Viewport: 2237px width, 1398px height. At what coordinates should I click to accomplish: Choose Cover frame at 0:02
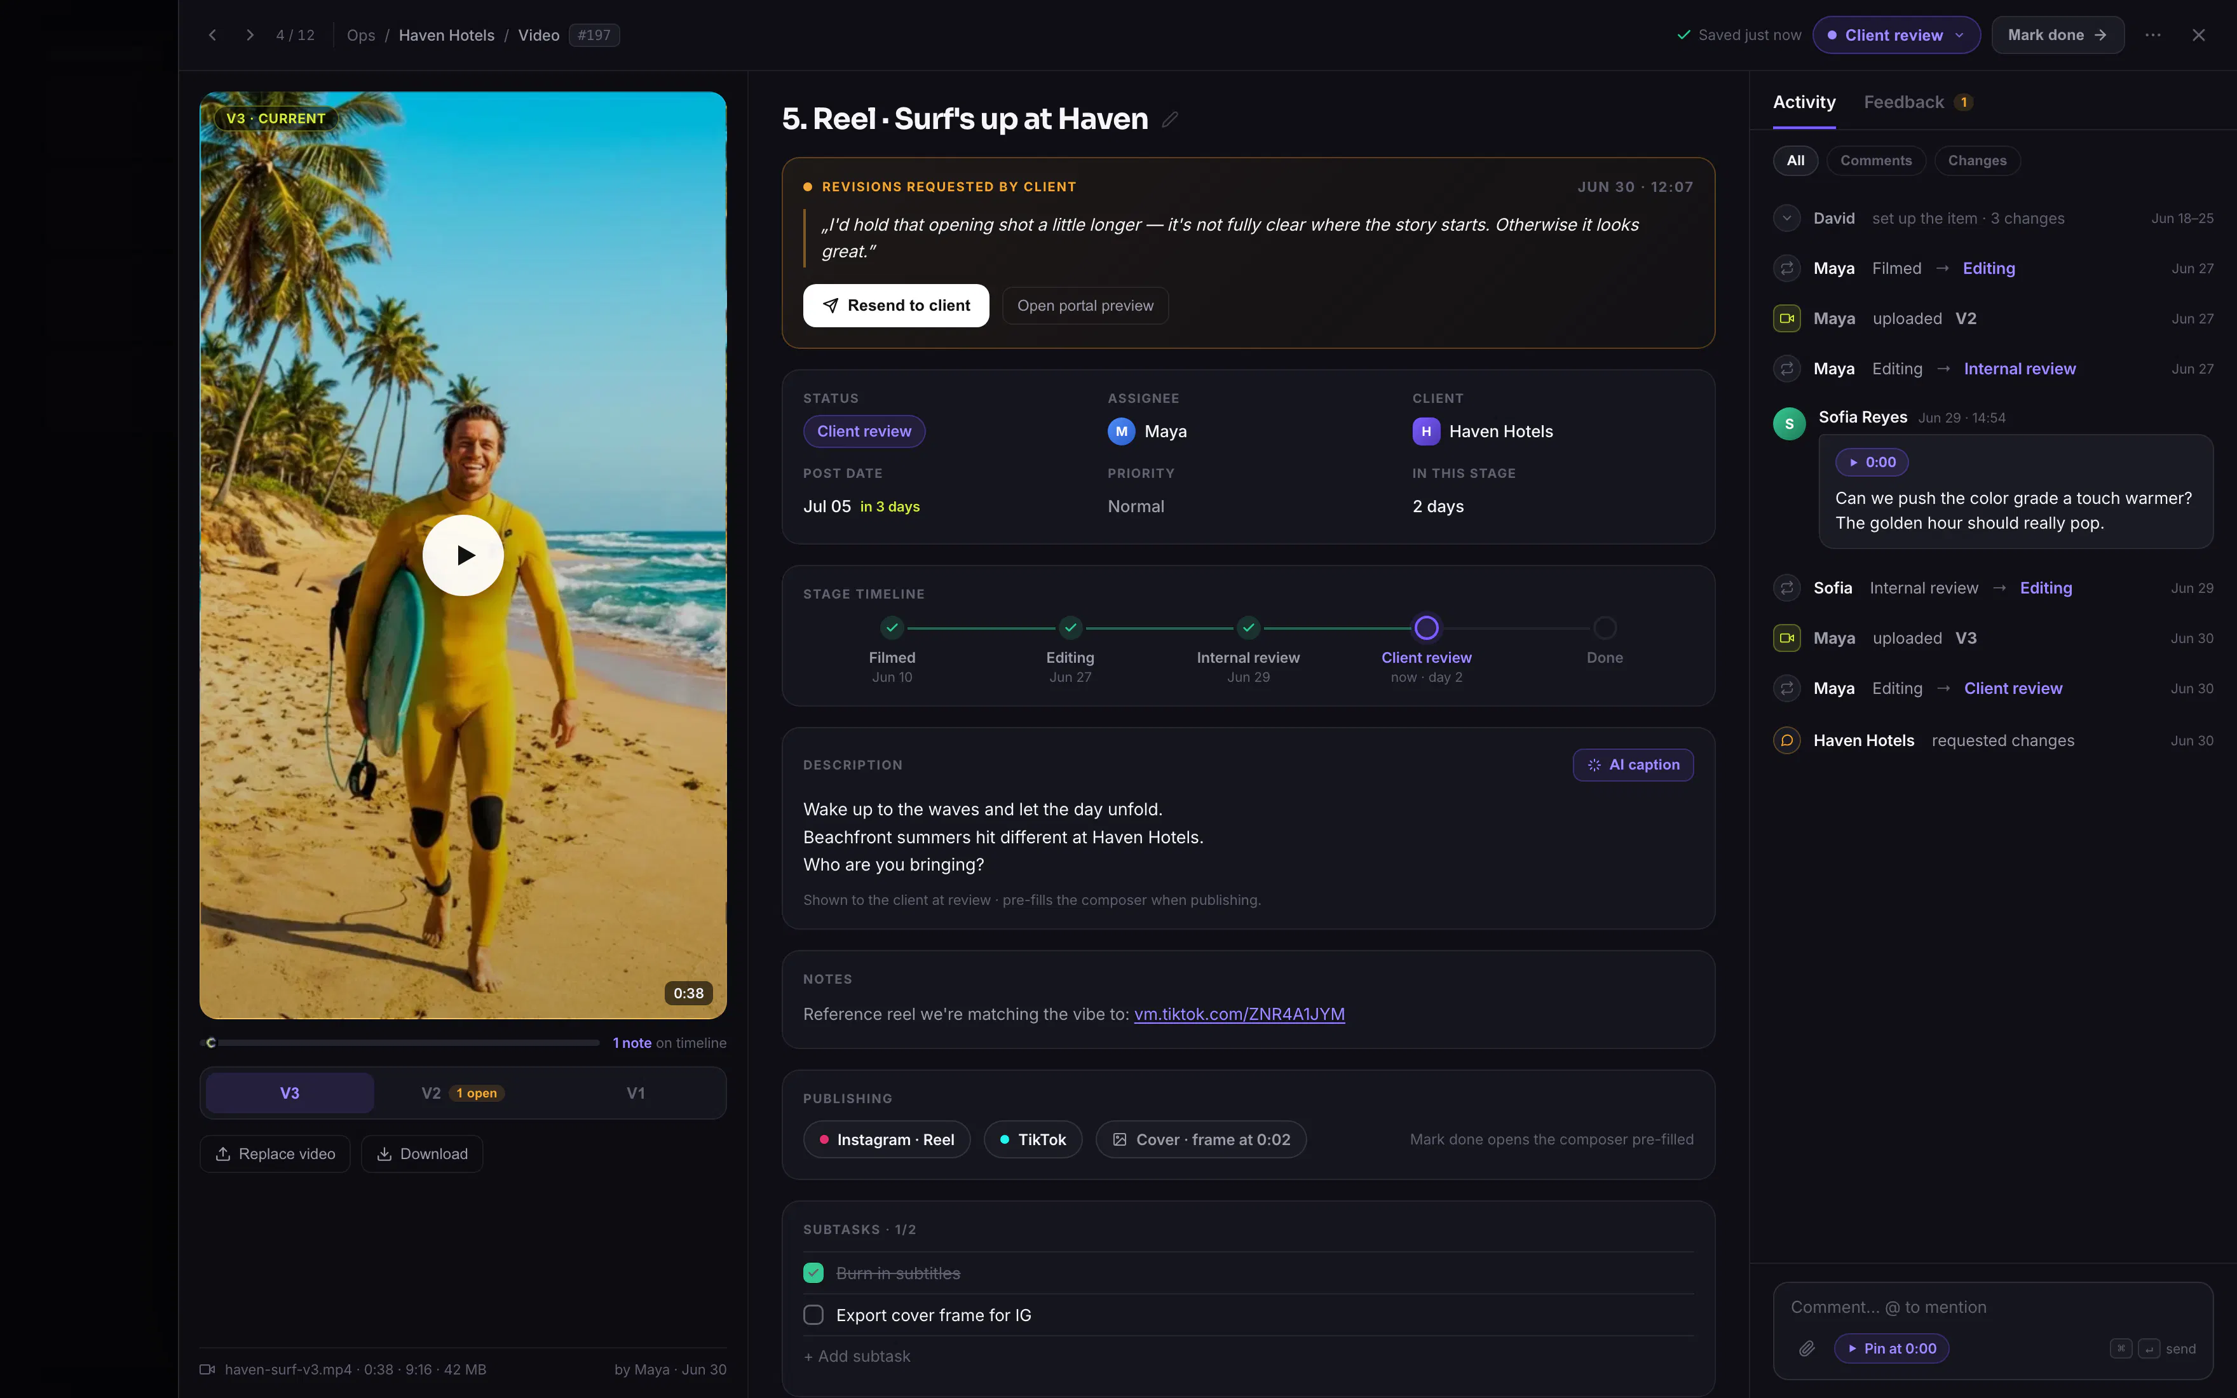(x=1200, y=1139)
